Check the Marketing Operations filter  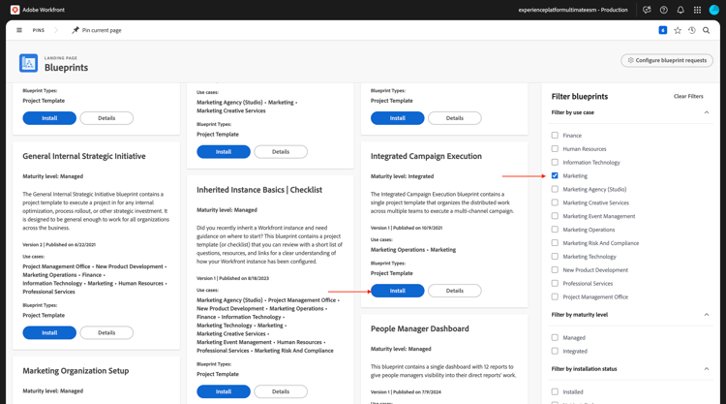tap(555, 230)
